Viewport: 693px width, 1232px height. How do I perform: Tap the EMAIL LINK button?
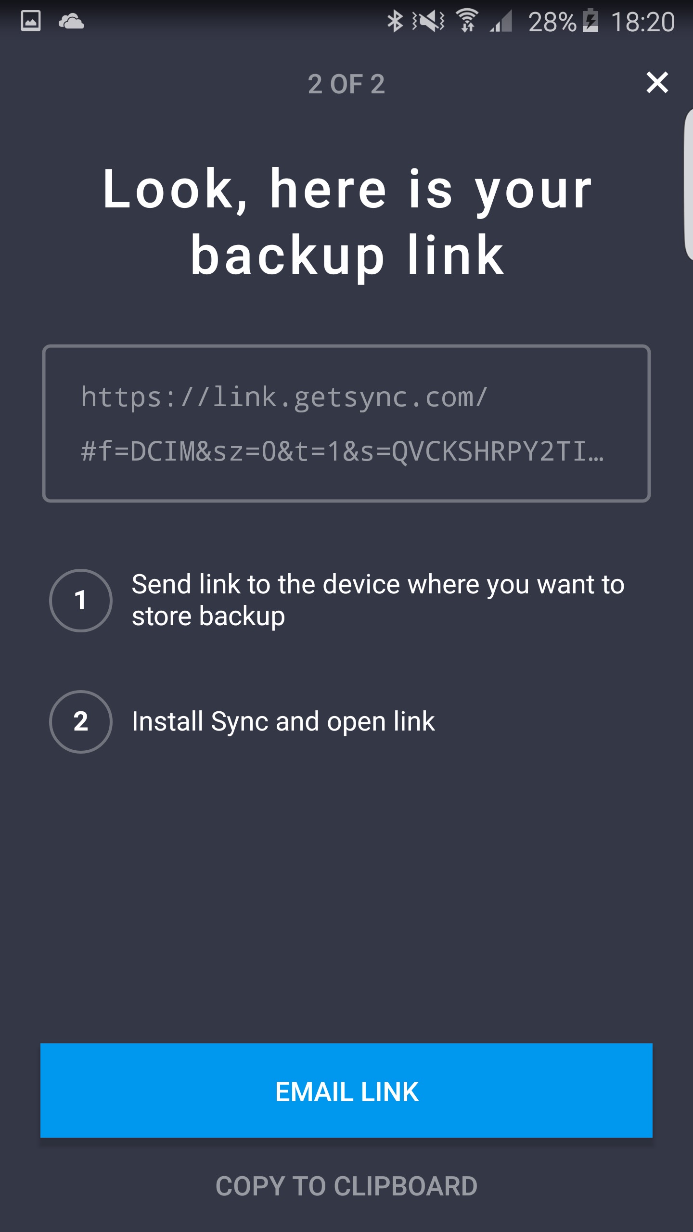[x=346, y=1091]
